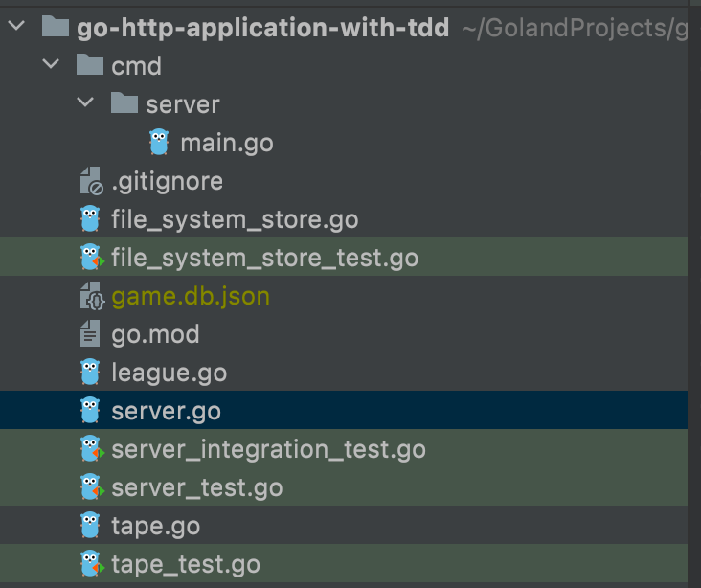Click the game.db.json JSON file icon
Screen dimensions: 701x588
tap(92, 296)
